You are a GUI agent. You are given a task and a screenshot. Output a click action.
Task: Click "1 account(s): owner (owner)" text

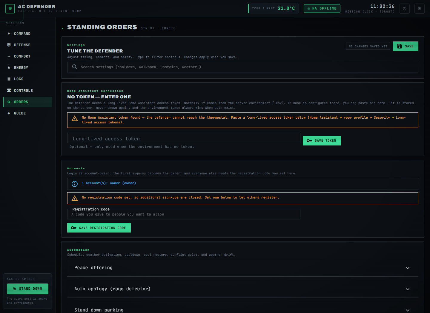point(109,183)
